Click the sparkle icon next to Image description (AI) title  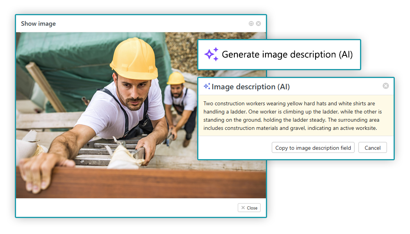[206, 87]
